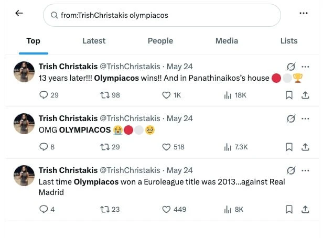The height and width of the screenshot is (238, 323).
Task: Open Grok icon on 'OMG OLYMPIACOS' tweet
Action: point(291,118)
